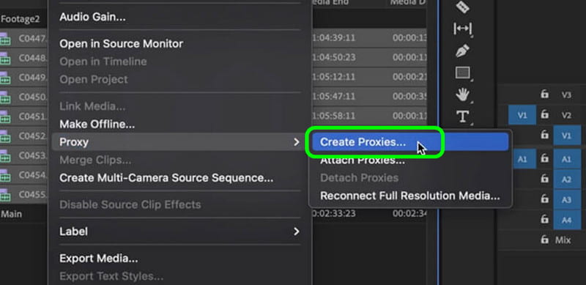586x285 pixels.
Task: Expand the Label submenu arrow
Action: tap(297, 232)
